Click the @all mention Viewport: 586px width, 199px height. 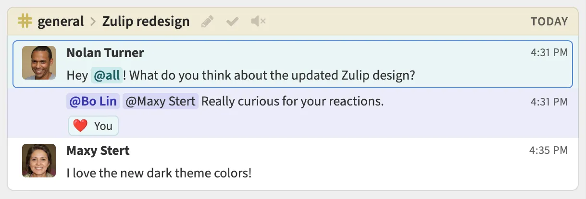(x=106, y=75)
